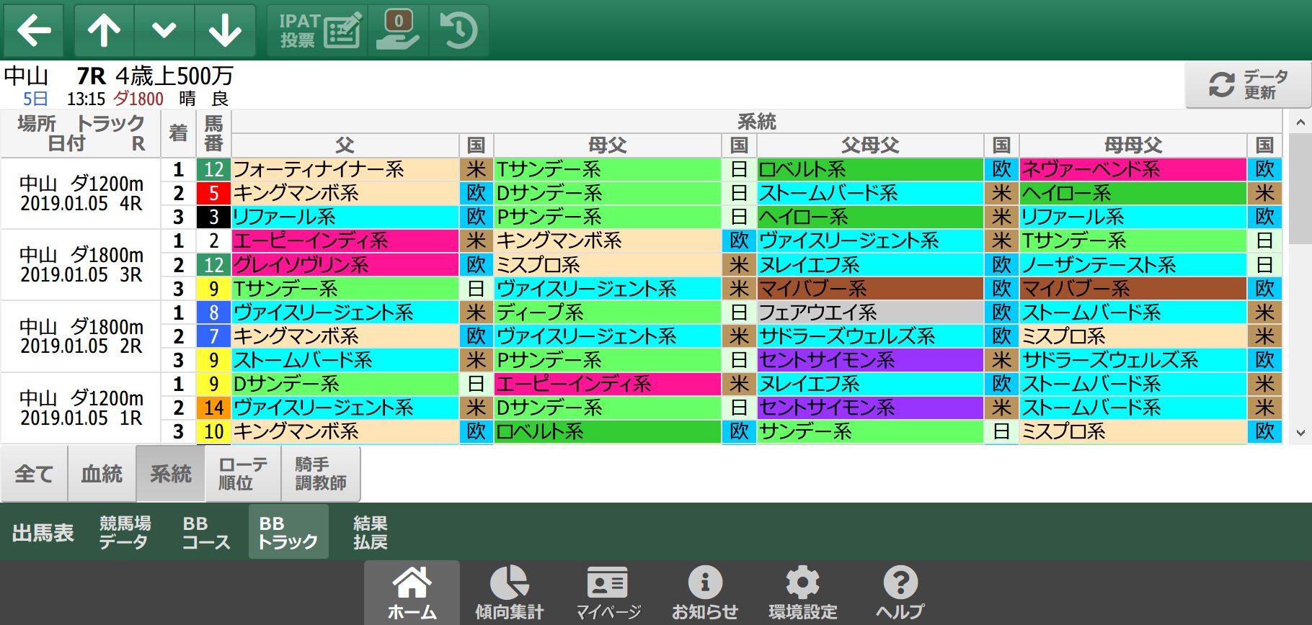Select the ローテ順位 tab
Screen dimensions: 1312x625
click(243, 474)
